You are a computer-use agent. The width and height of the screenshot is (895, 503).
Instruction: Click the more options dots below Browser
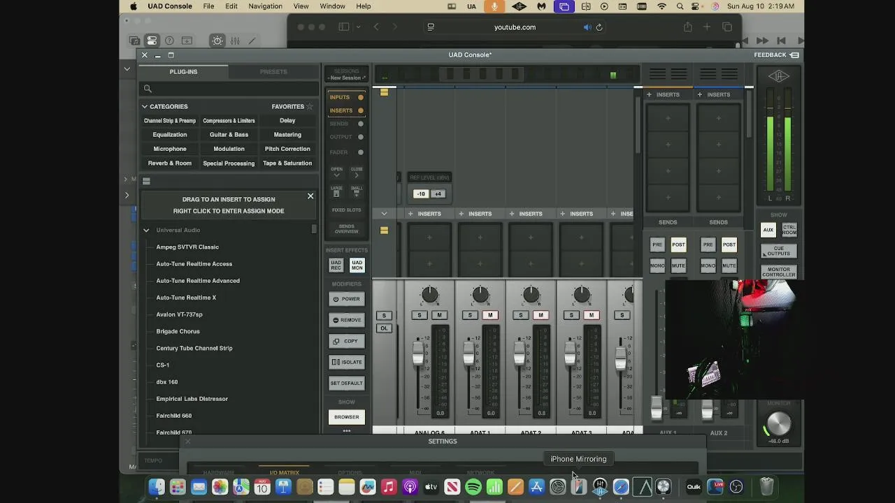point(347,431)
